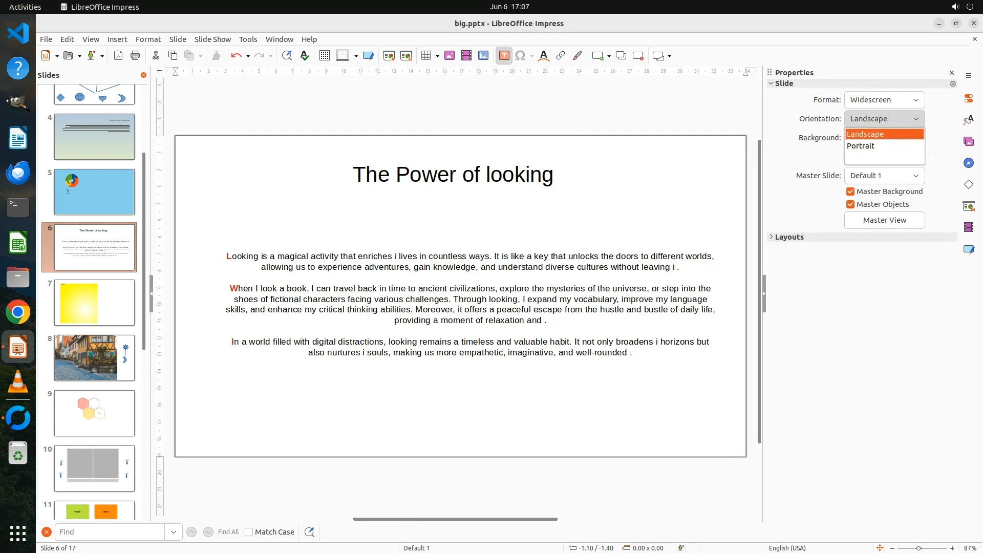Click the Check Spelling icon
Image resolution: width=983 pixels, height=553 pixels.
pos(305,56)
